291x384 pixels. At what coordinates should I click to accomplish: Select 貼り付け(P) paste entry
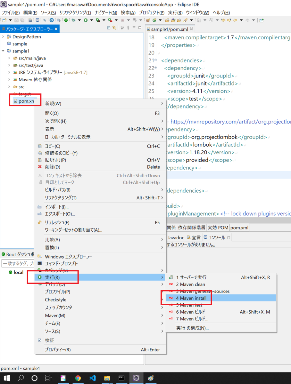click(x=100, y=160)
